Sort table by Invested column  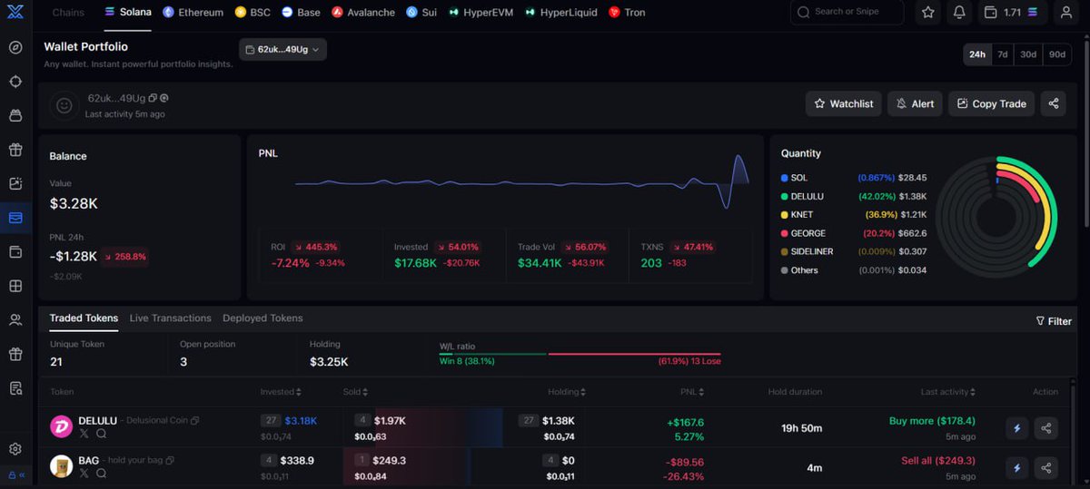281,392
